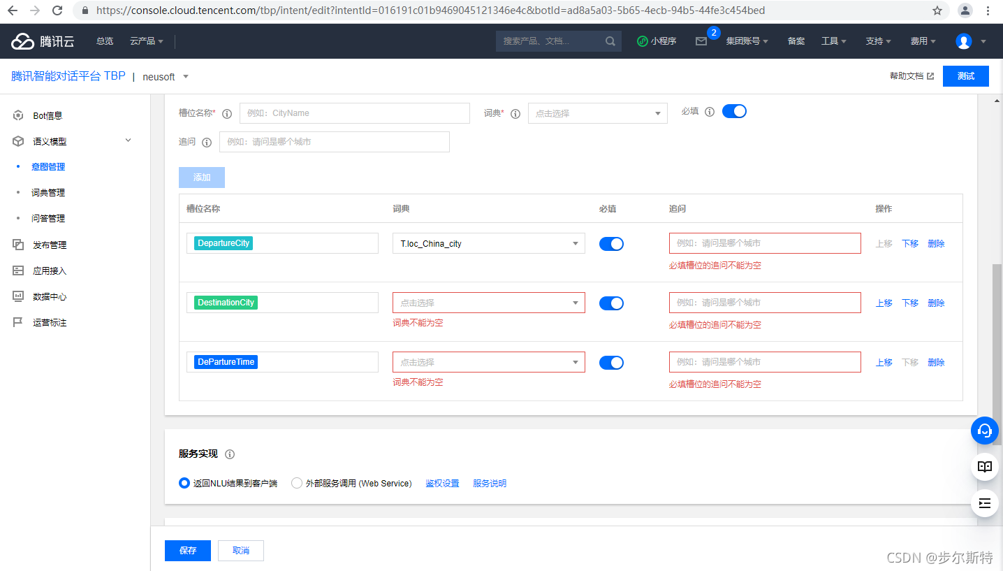1003x571 pixels.
Task: Focus the 槽位名称 CityName input field
Action: coord(355,113)
